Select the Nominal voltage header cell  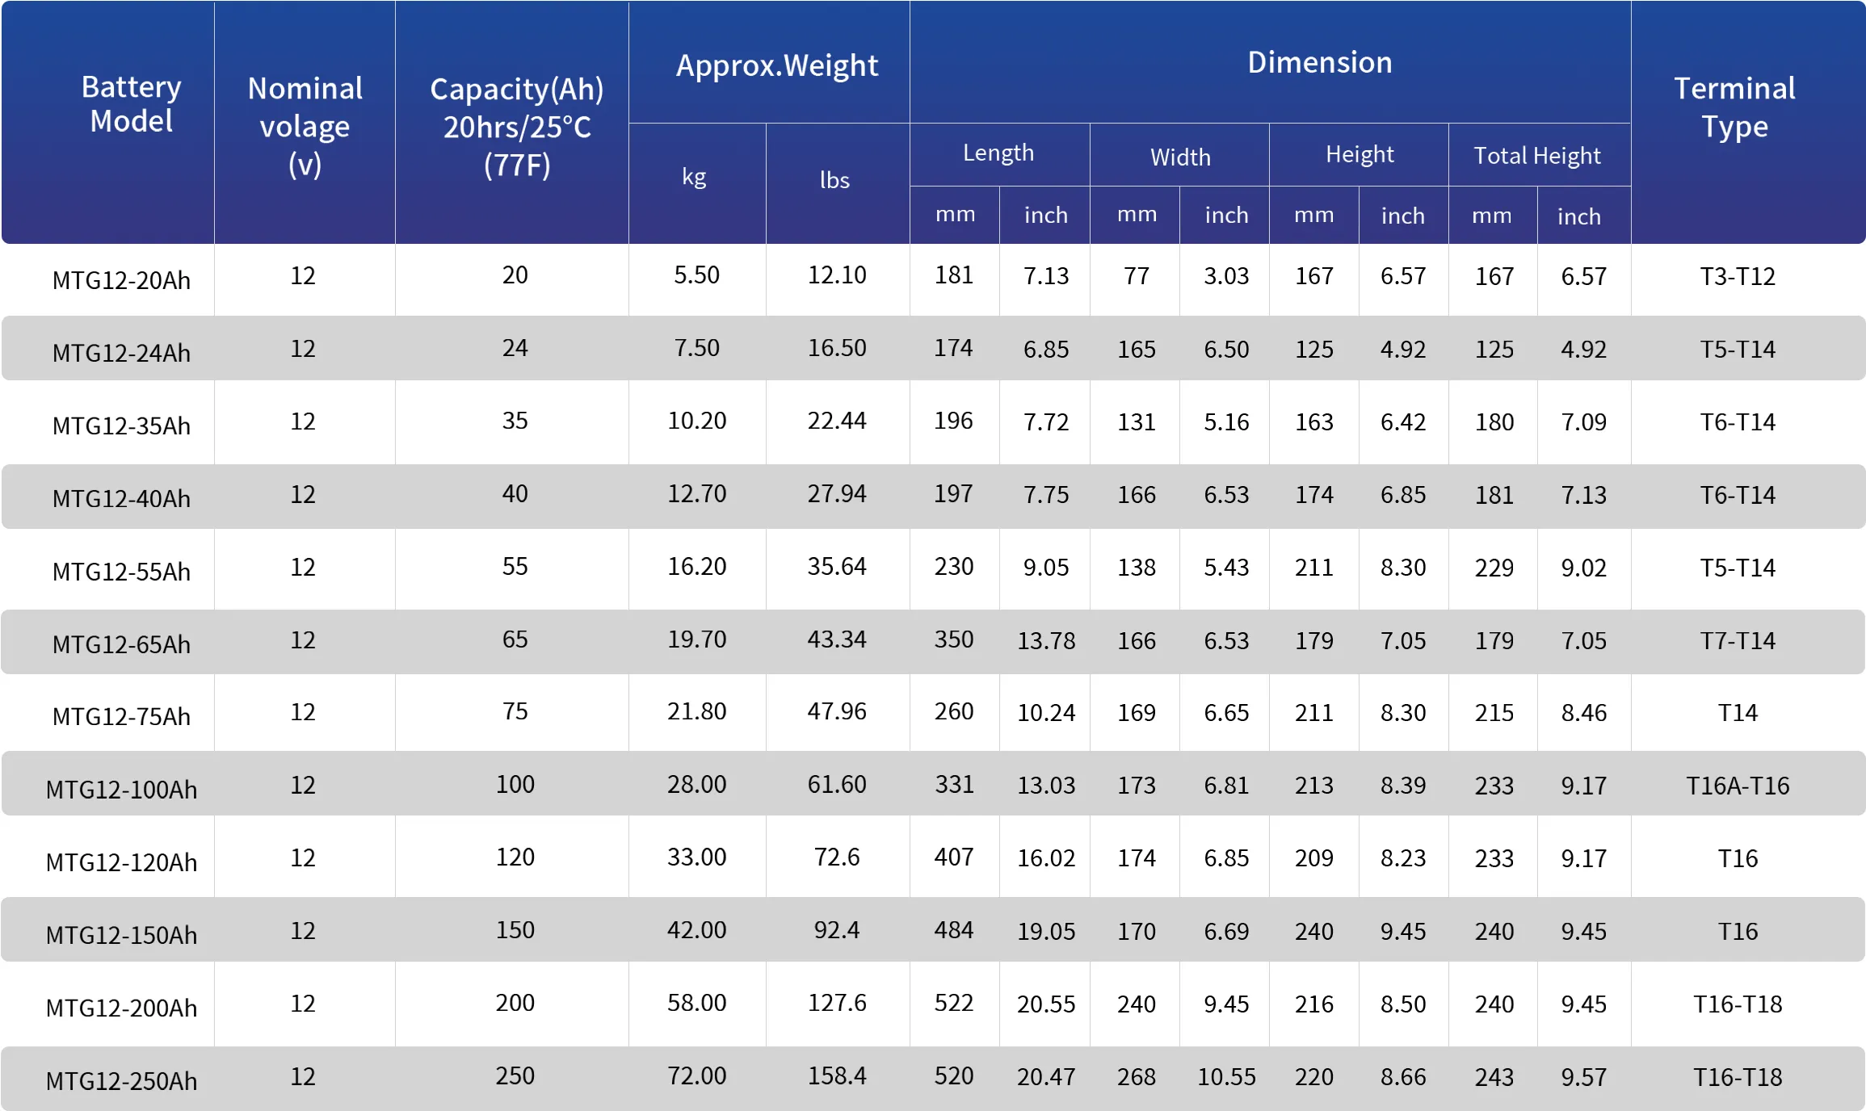point(305,126)
